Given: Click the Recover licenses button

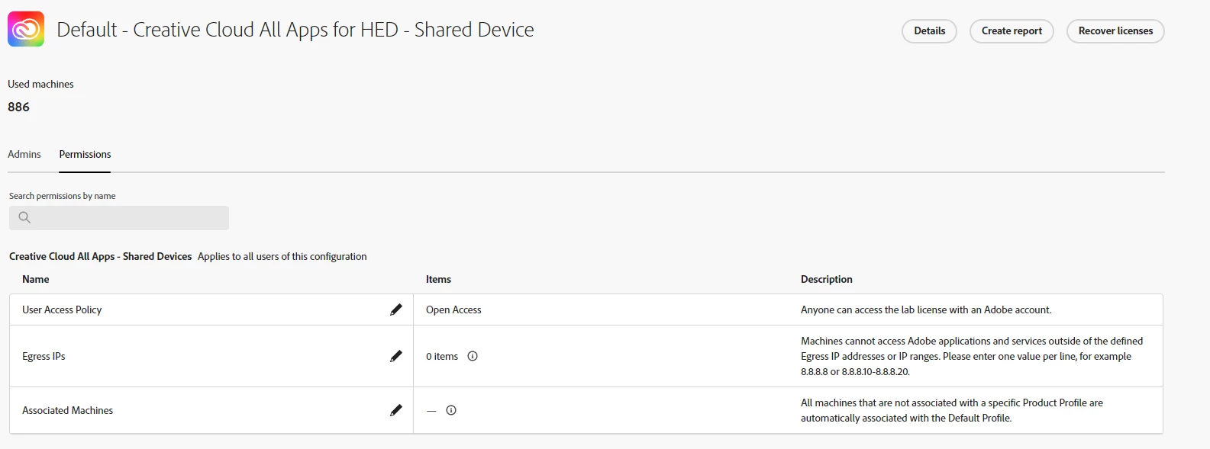Looking at the screenshot, I should 1115,31.
